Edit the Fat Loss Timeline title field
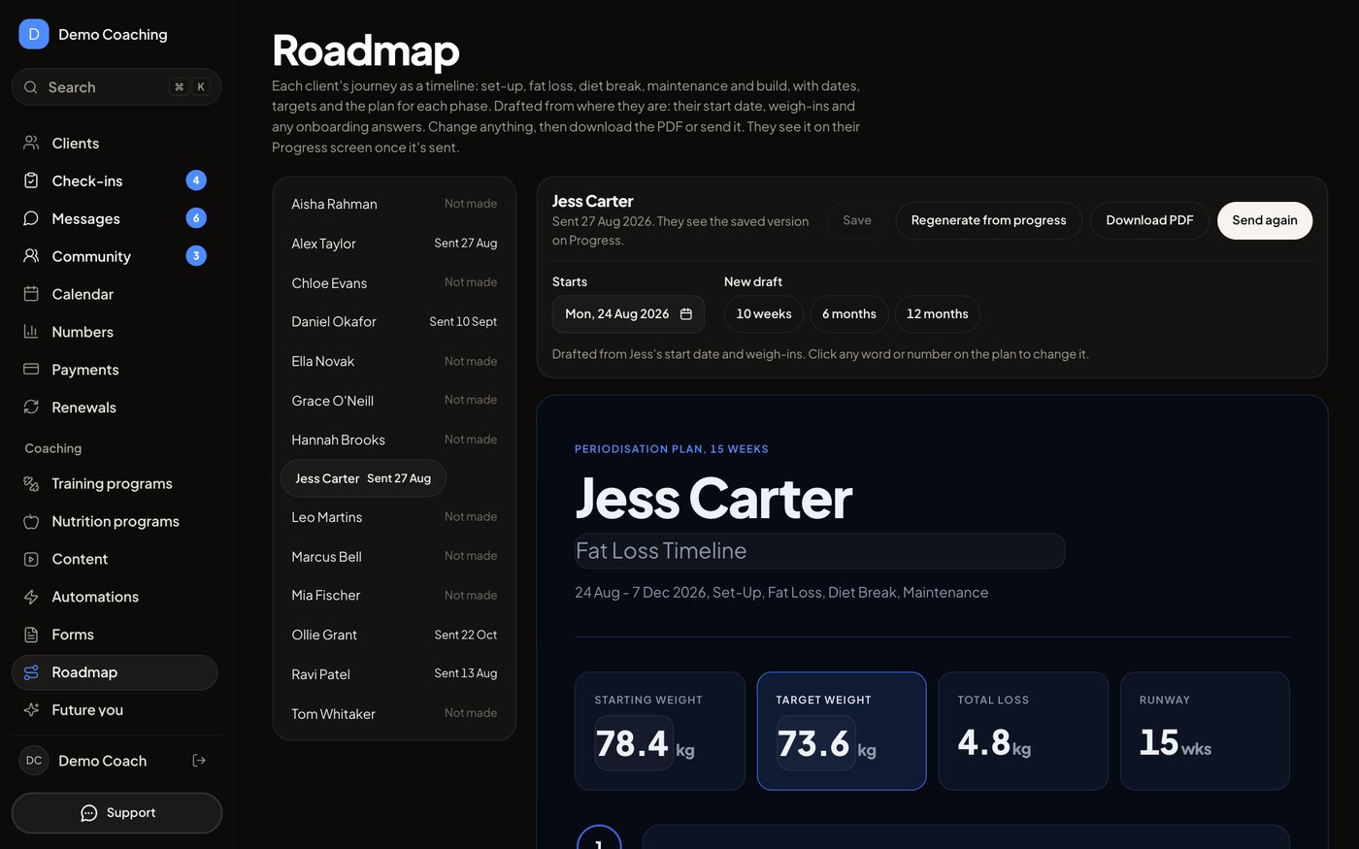1359x849 pixels. pyautogui.click(x=820, y=551)
